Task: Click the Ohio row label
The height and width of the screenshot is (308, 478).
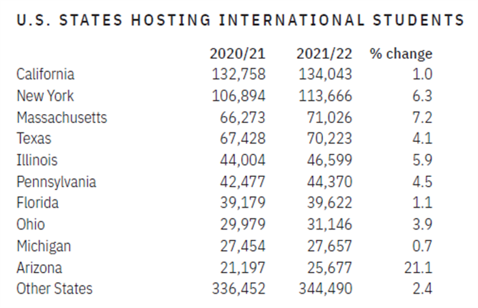Action: (31, 225)
